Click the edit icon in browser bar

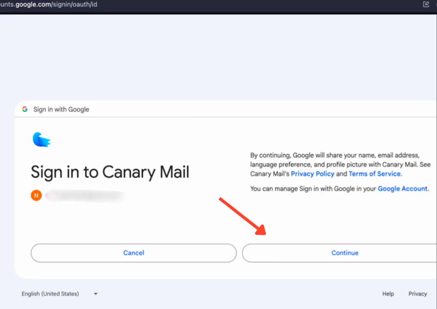click(x=426, y=4)
